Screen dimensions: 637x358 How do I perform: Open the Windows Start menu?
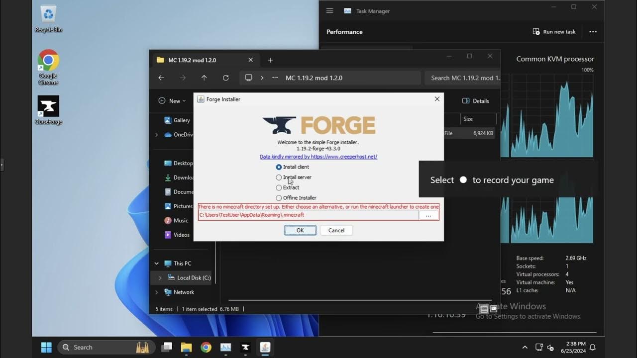[46, 347]
